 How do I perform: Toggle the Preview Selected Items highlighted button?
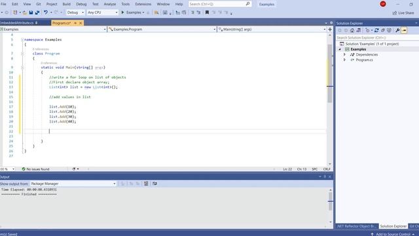tap(404, 31)
